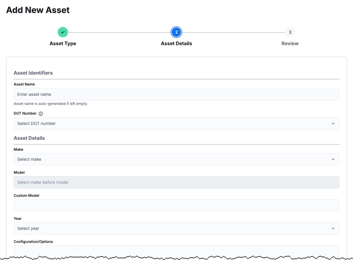The image size is (353, 266).
Task: Click the disabled Model dropdown field
Action: 176,182
